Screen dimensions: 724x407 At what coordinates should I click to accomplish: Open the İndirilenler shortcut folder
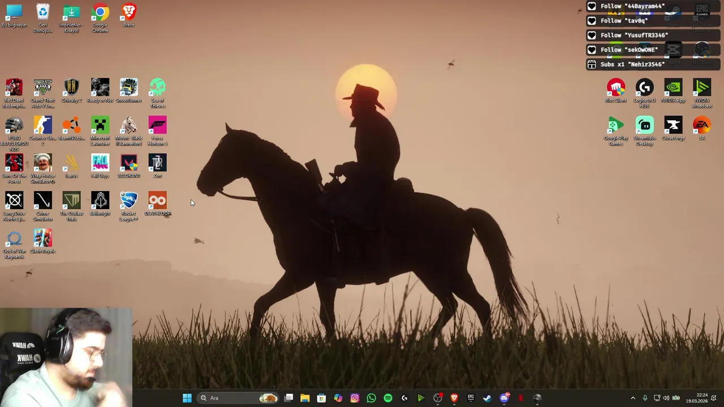[x=71, y=19]
